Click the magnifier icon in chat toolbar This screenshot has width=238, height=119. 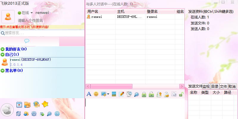[x=136, y=94]
